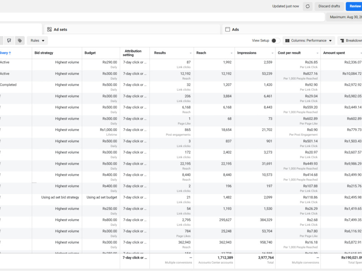Click the total 1,712,389 reach summary
Screen dimensions: 362x271
coord(225,258)
